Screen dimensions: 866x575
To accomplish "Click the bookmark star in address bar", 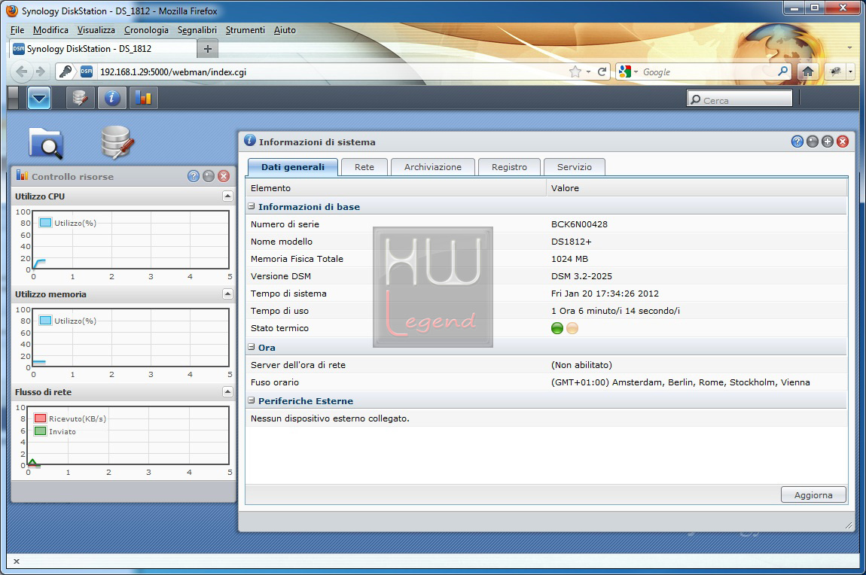I will 575,71.
